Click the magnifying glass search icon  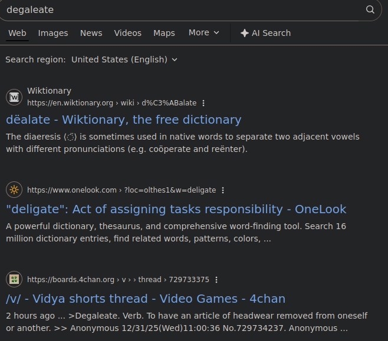(x=370, y=9)
